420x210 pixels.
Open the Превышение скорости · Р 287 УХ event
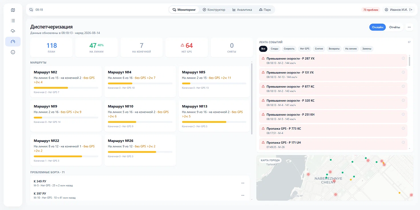[333, 60]
